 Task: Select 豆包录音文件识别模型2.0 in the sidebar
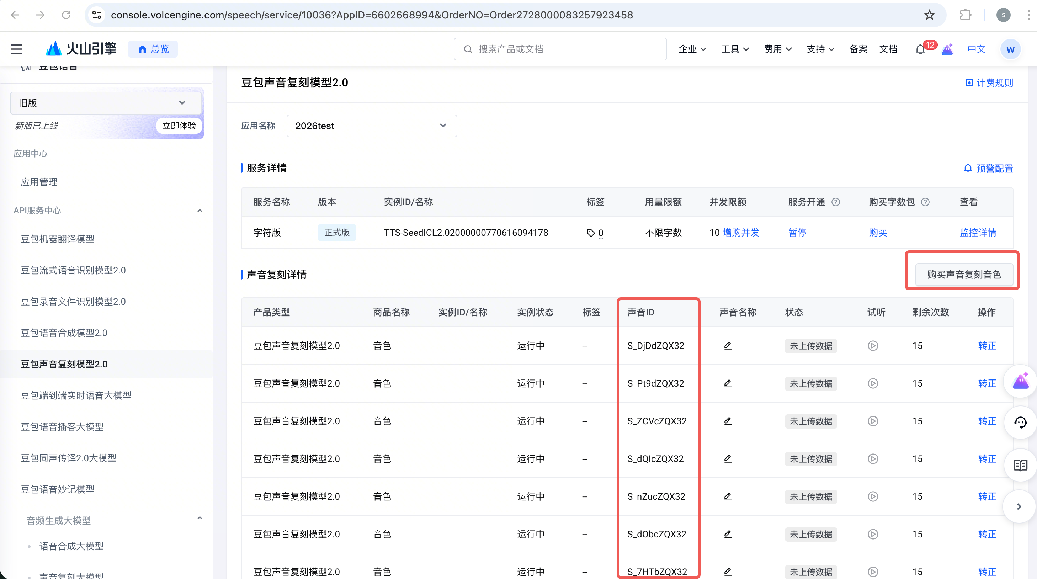click(73, 302)
